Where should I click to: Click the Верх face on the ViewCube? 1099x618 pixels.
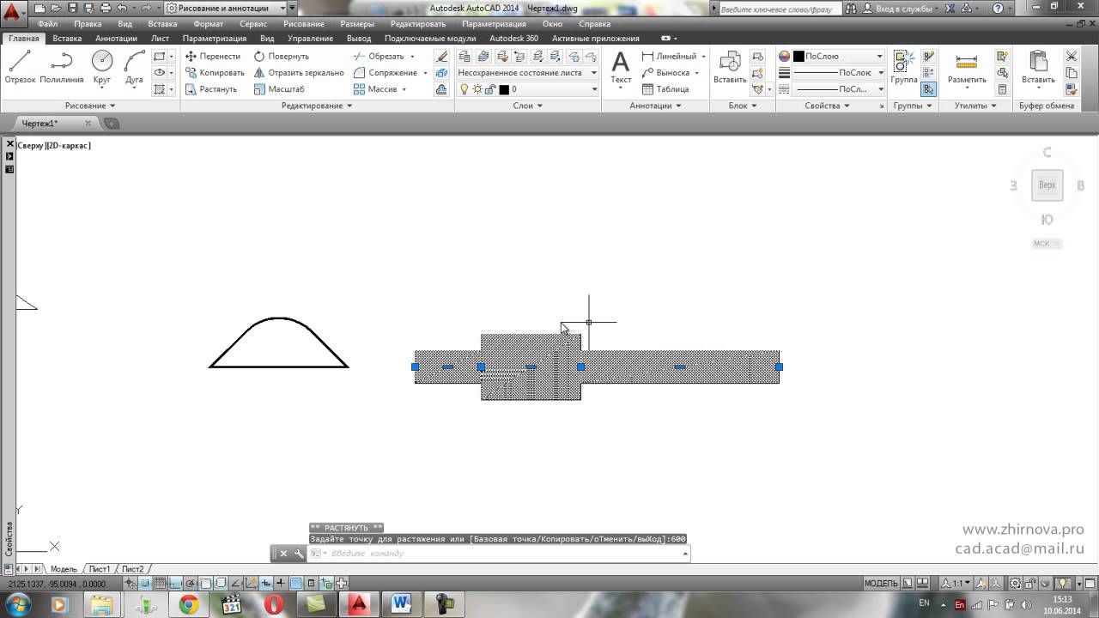(x=1047, y=185)
